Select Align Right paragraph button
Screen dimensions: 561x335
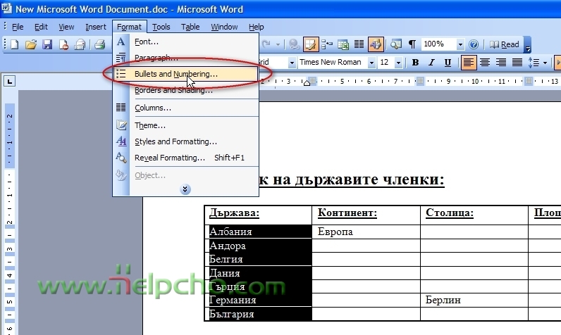tap(501, 63)
